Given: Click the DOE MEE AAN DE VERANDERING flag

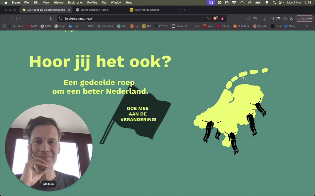Looking at the screenshot, I should coord(138,114).
